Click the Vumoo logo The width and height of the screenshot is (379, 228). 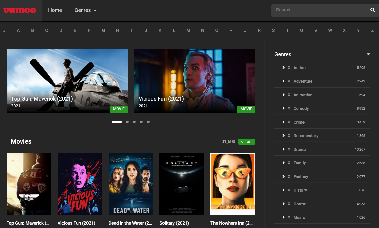(20, 10)
